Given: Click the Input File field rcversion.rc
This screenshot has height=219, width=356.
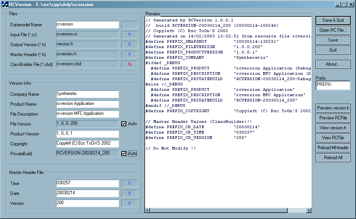Looking at the screenshot, I should pyautogui.click(x=87, y=35).
